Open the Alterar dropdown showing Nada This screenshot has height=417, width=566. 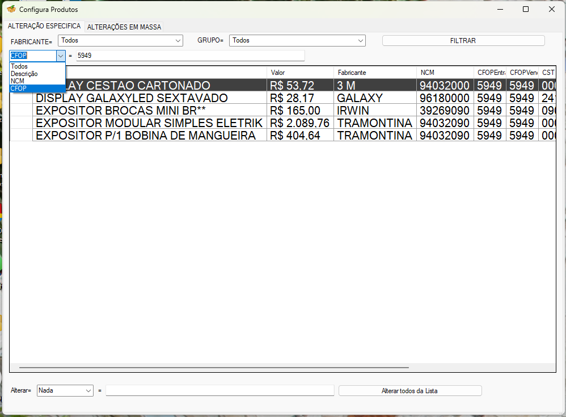tap(65, 391)
